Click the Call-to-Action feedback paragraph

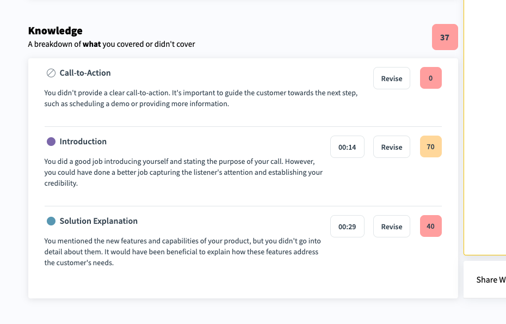(x=200, y=99)
